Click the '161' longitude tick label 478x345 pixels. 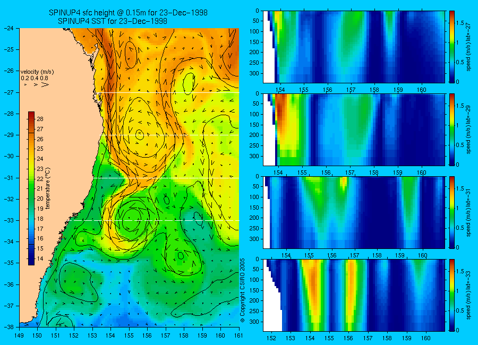[x=238, y=335]
